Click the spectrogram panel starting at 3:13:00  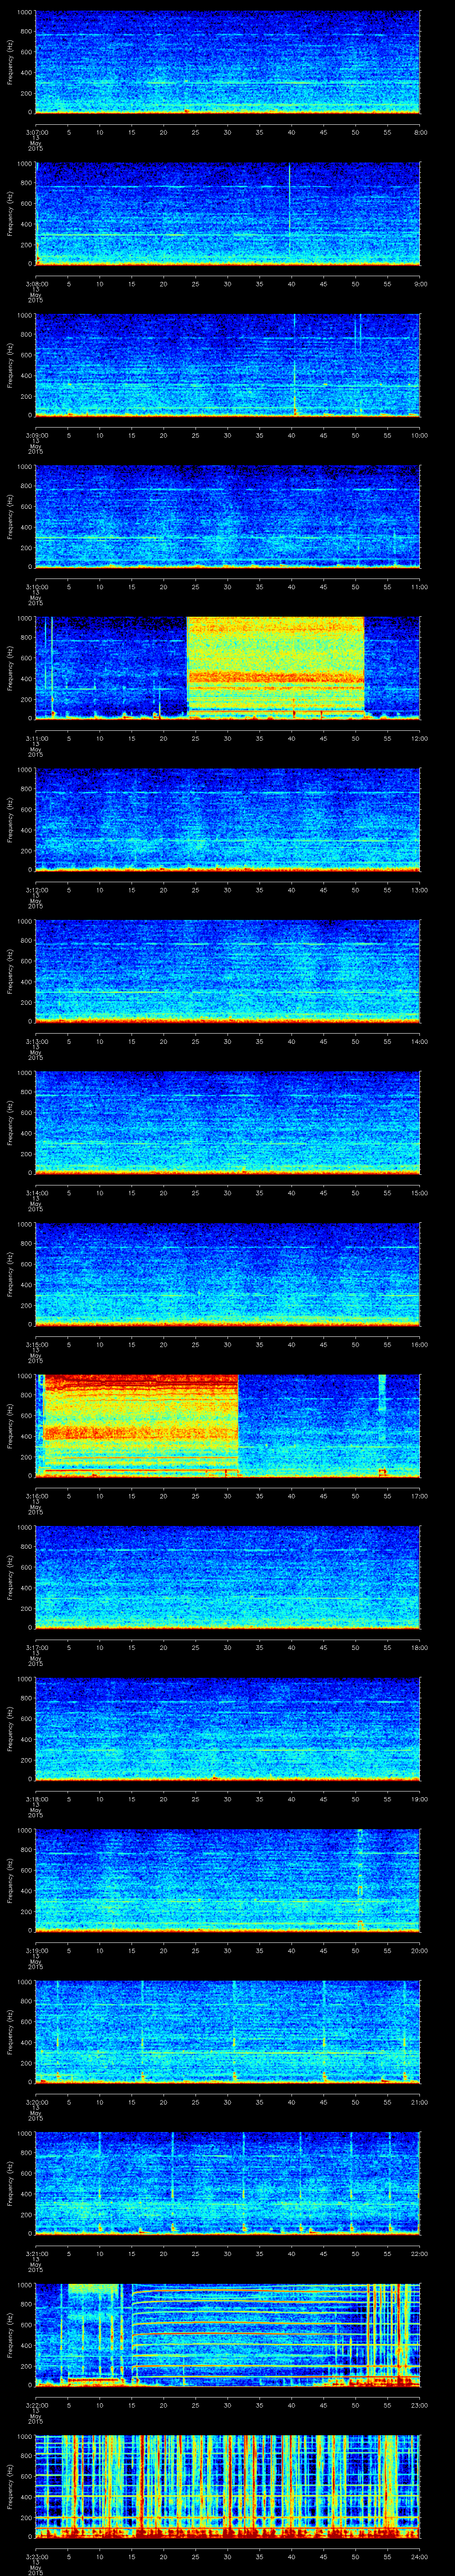click(228, 972)
